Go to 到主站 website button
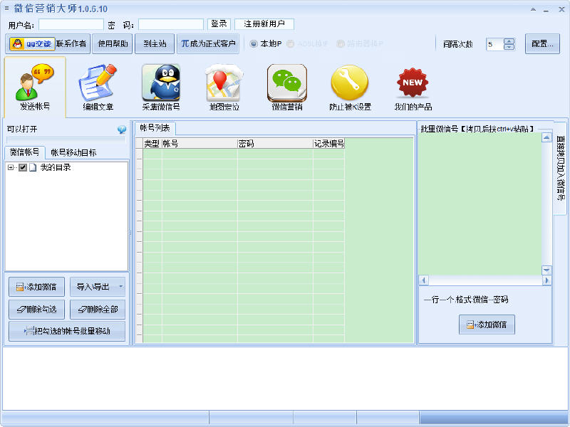 click(155, 44)
